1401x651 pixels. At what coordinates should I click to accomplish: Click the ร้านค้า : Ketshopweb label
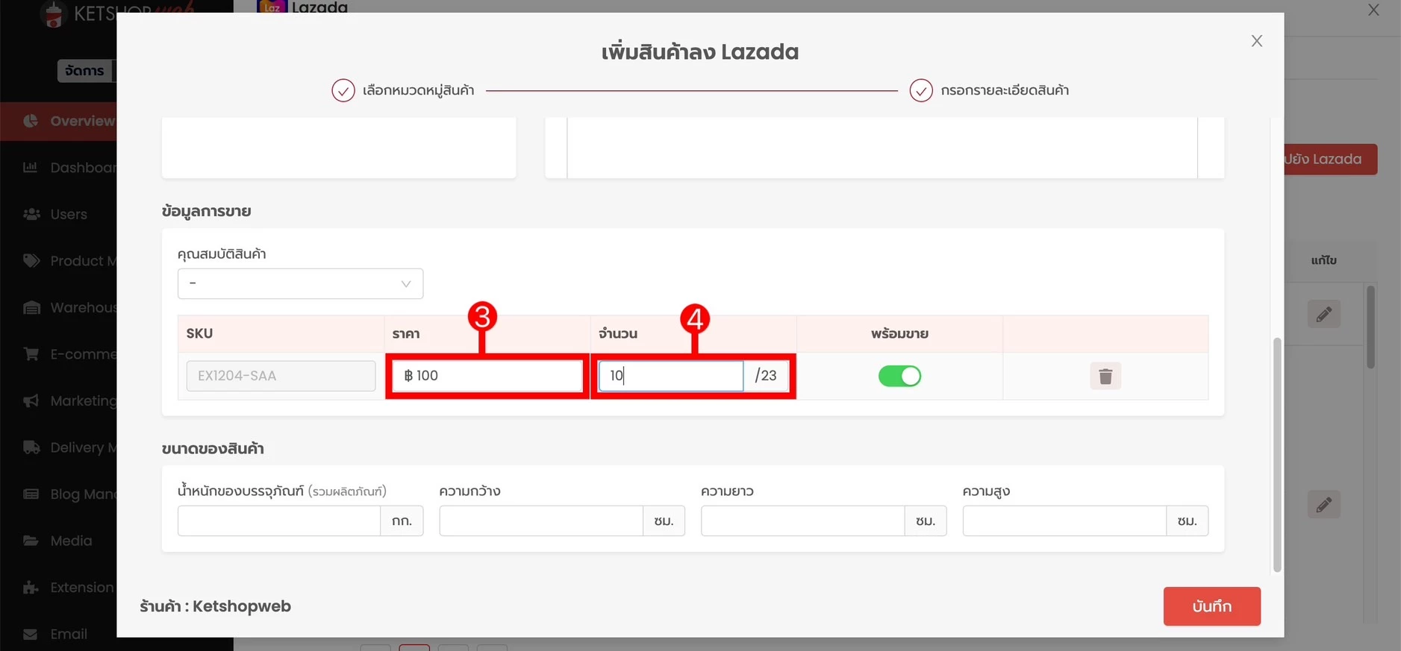(x=215, y=606)
